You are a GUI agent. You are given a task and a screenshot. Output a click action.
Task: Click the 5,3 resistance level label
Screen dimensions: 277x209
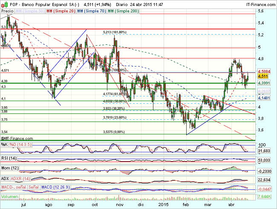pos(3,27)
